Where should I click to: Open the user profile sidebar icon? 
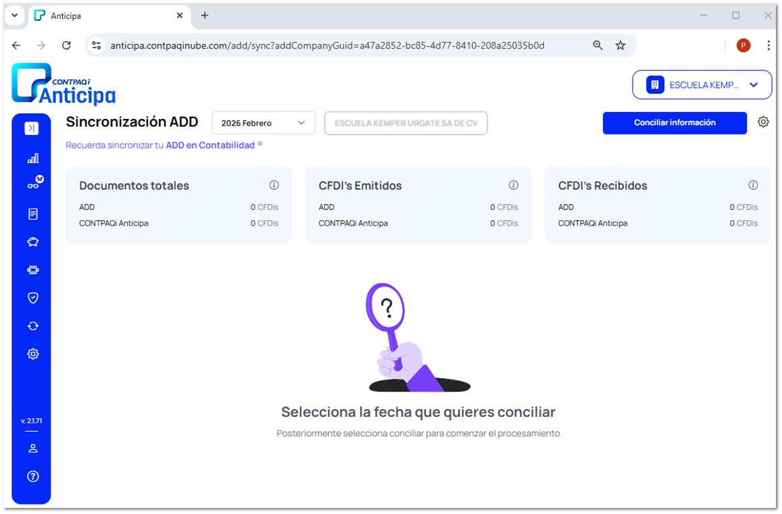pos(33,448)
